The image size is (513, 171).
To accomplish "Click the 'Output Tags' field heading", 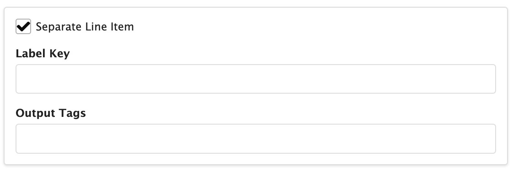I will point(51,113).
